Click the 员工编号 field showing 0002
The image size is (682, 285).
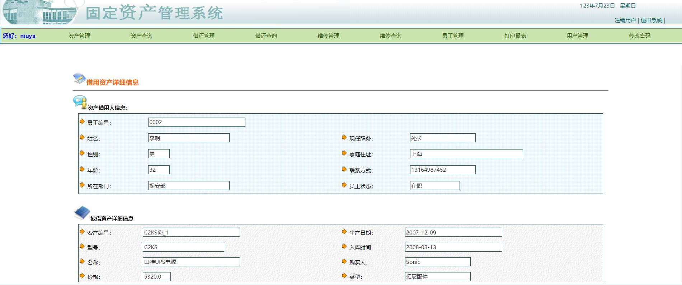(197, 122)
